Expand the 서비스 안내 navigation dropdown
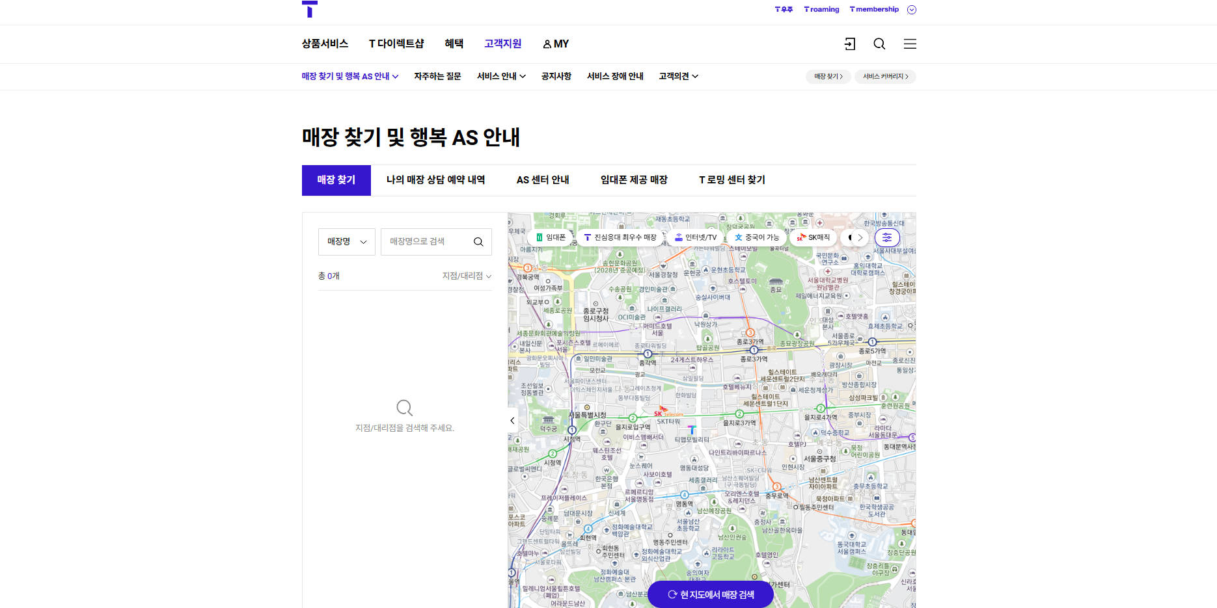Screen dimensions: 1217x608 point(500,76)
